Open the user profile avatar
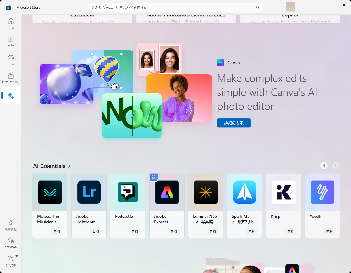351x273 pixels. [291, 7]
